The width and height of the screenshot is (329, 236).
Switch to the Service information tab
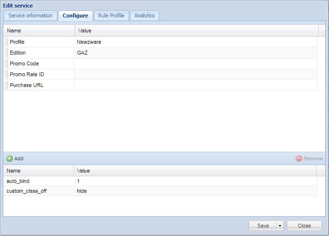click(x=31, y=16)
